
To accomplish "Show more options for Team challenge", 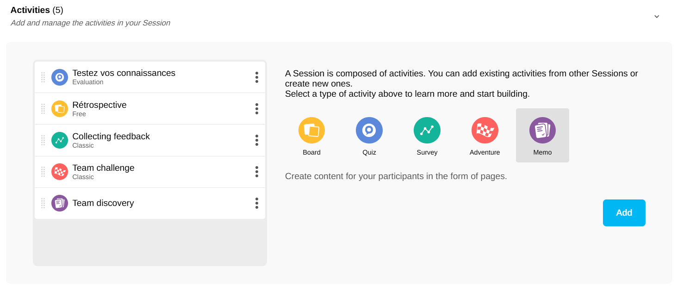I will point(257,172).
